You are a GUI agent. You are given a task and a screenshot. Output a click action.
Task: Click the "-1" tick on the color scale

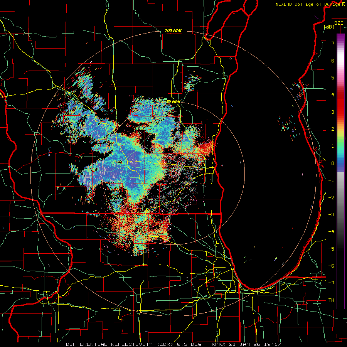[x=331, y=180]
